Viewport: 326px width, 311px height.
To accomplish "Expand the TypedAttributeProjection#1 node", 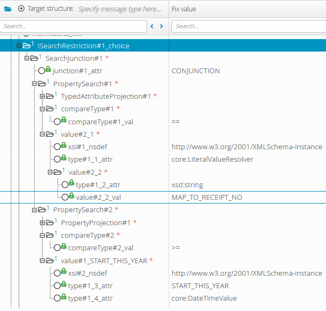I will pos(42,96).
